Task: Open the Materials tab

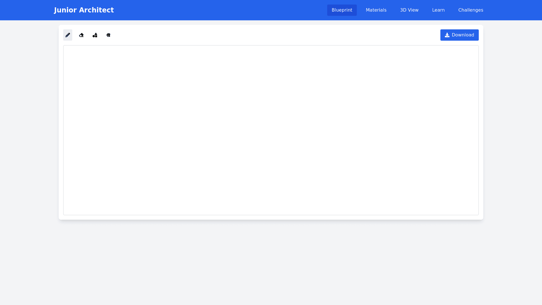Action: 376,10
